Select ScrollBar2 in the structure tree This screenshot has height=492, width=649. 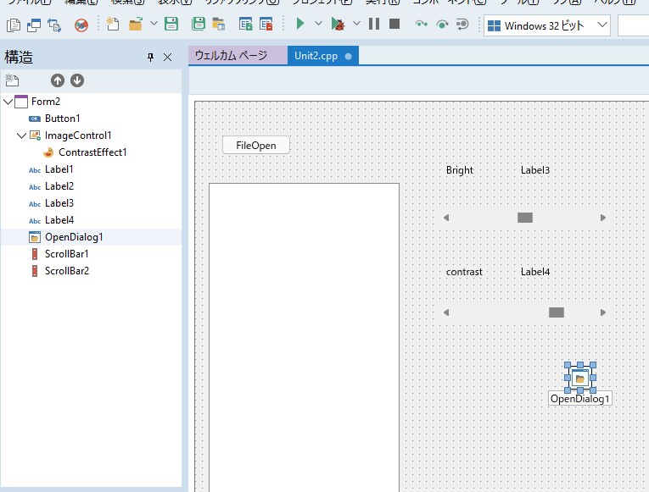pos(66,271)
